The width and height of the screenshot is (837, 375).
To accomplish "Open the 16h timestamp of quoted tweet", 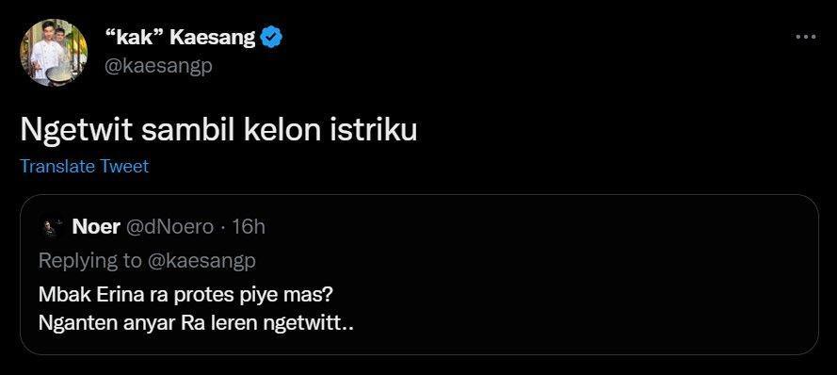I will tap(249, 228).
